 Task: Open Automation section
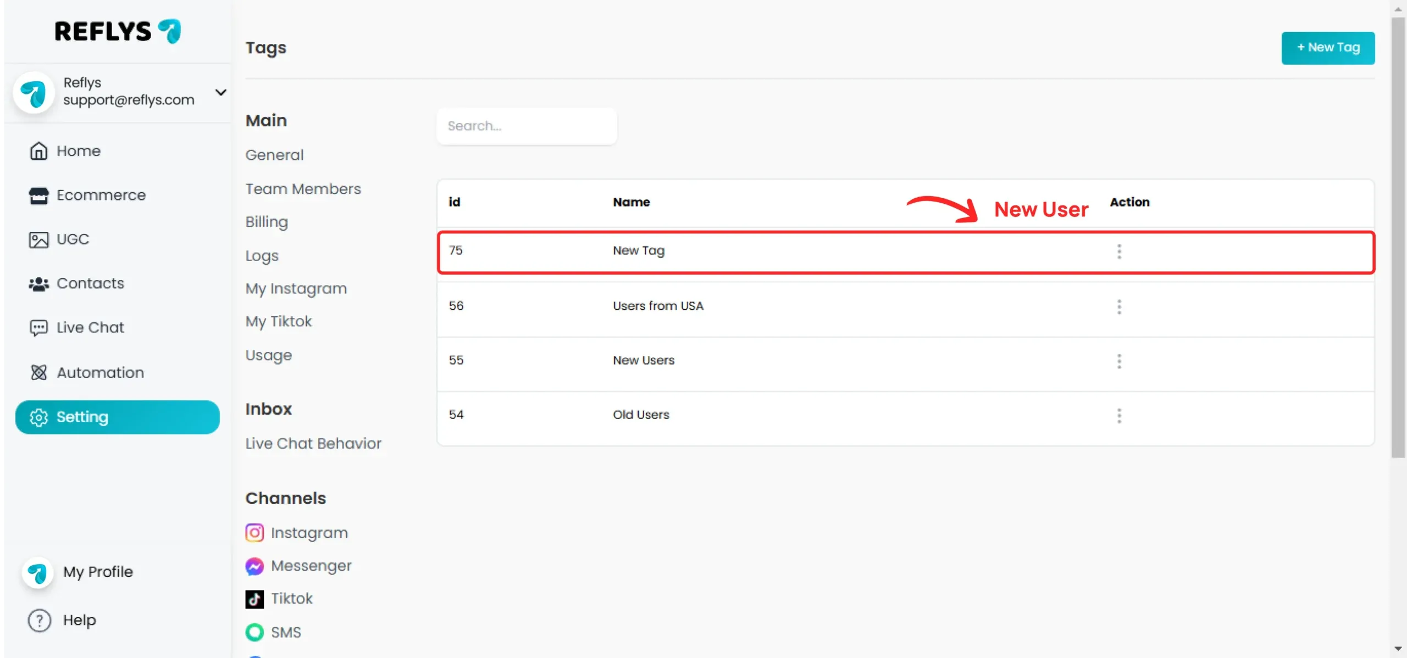(101, 372)
